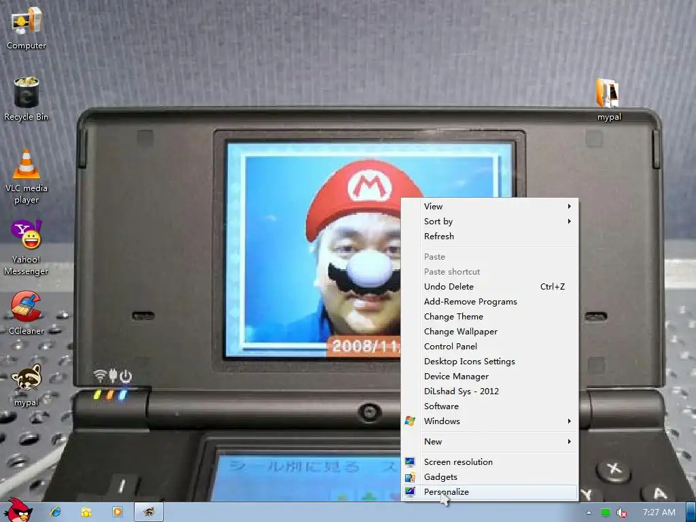Expand the View submenu arrow
The height and width of the screenshot is (522, 696).
point(569,206)
